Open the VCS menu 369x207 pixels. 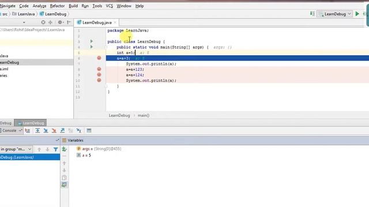coord(110,6)
